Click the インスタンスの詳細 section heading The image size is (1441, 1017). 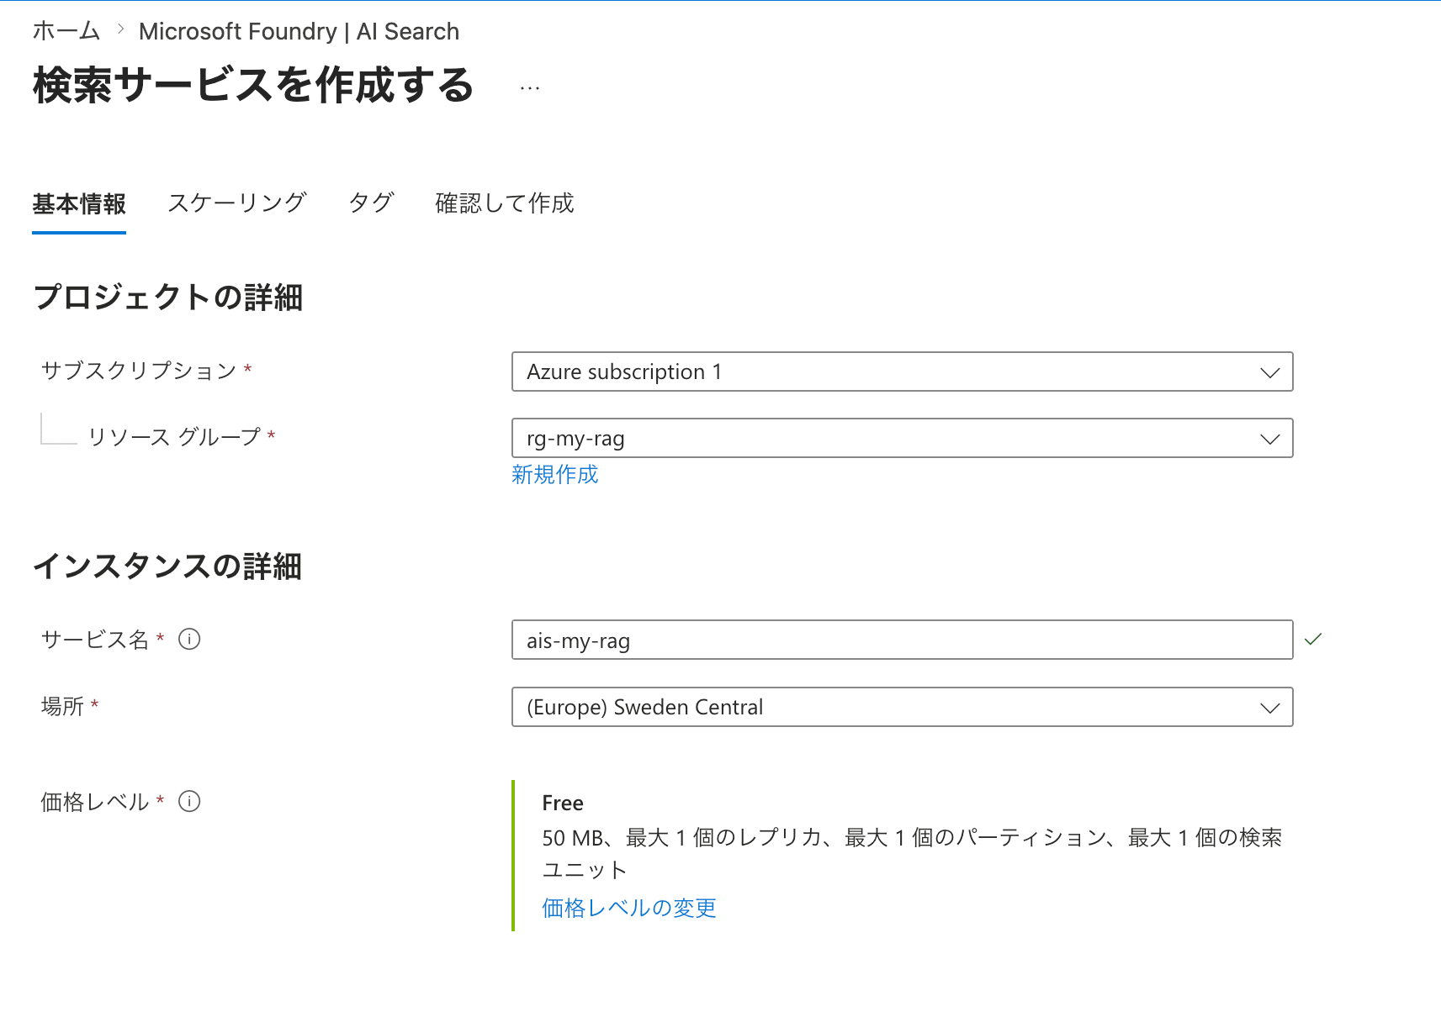click(167, 566)
